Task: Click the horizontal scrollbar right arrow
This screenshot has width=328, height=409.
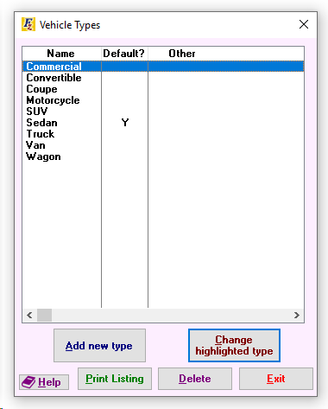Action: (x=297, y=315)
